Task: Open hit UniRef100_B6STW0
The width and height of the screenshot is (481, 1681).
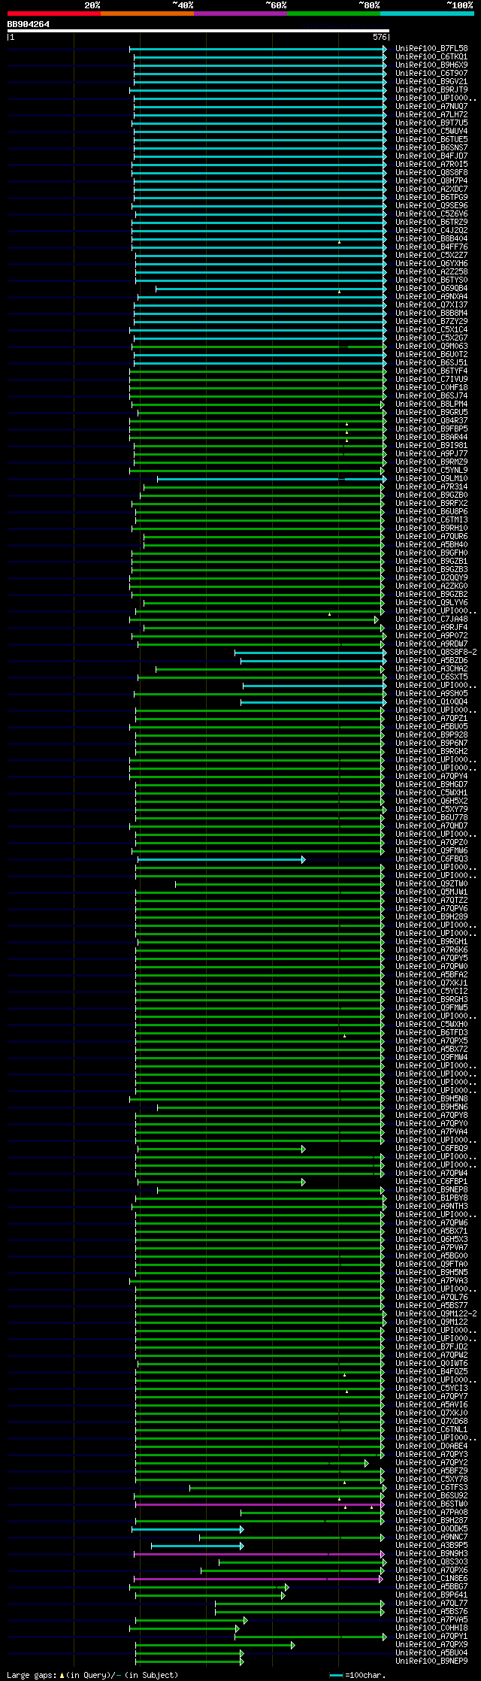Action: click(x=431, y=1504)
